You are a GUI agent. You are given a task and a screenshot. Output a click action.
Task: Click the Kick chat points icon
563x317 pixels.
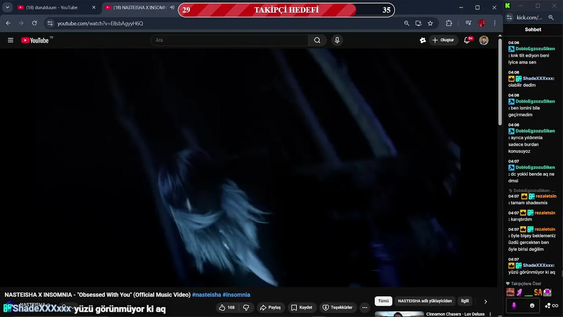(x=548, y=306)
